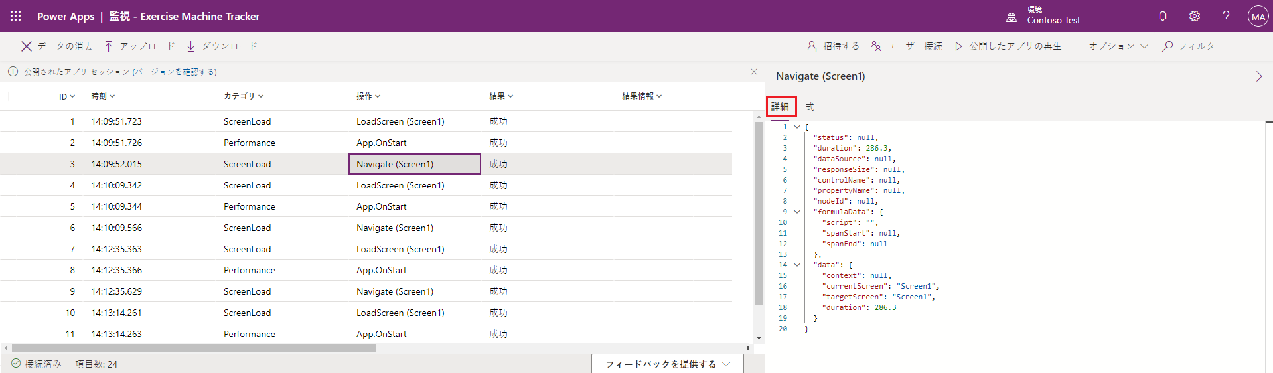The width and height of the screenshot is (1273, 373).
Task: Open the MA account avatar
Action: tap(1258, 16)
